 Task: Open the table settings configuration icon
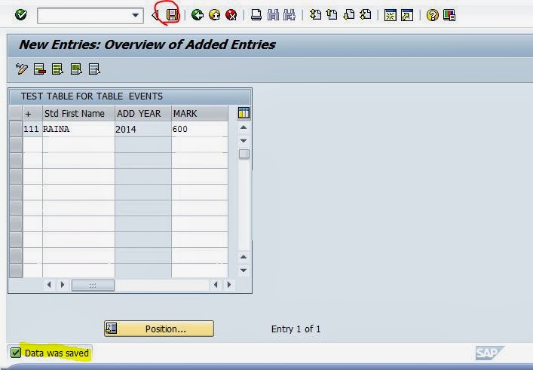point(244,113)
